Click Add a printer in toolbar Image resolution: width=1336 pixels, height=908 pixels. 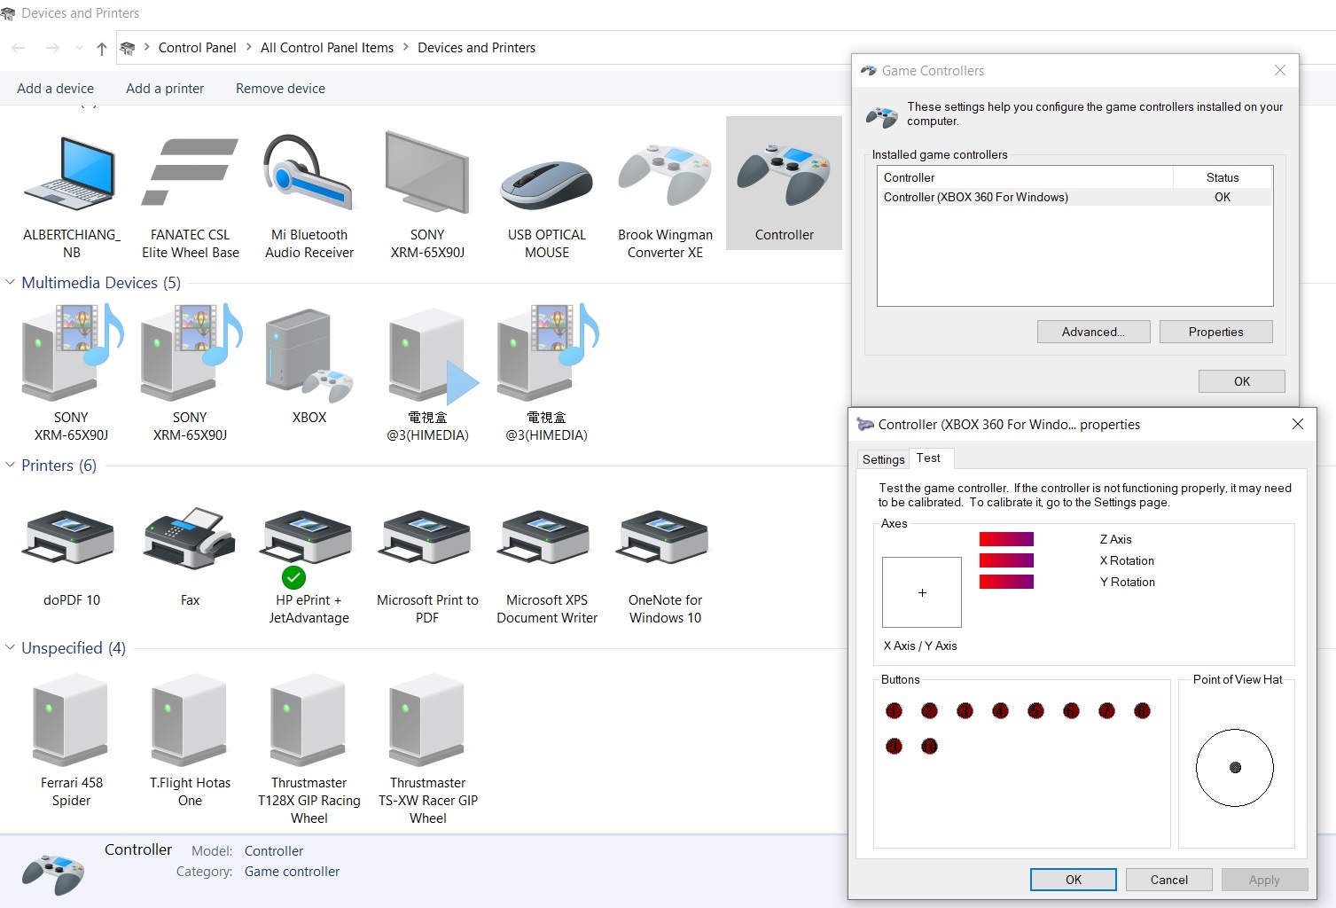tap(165, 89)
